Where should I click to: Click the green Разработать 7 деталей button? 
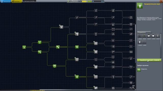point(149,60)
